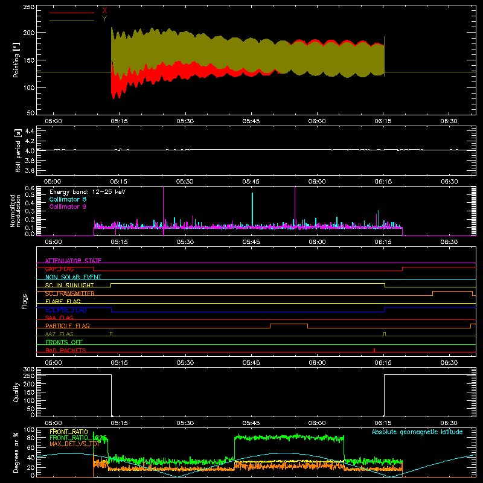Click the red X legend line
The width and height of the screenshot is (483, 483).
click(72, 13)
